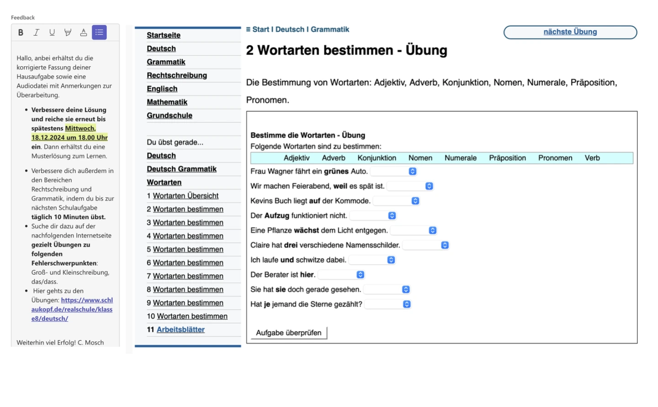Click the Grammatik breadcrumb link
Viewport: 658px width, 407px height.
pos(329,30)
